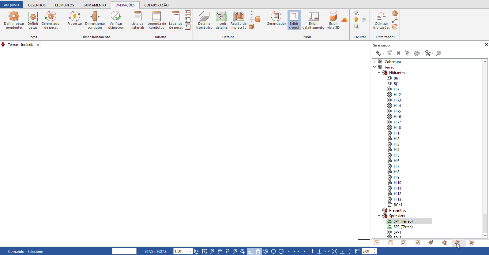Collapse the Hidrantes tree node
489x255 pixels.
pos(379,73)
